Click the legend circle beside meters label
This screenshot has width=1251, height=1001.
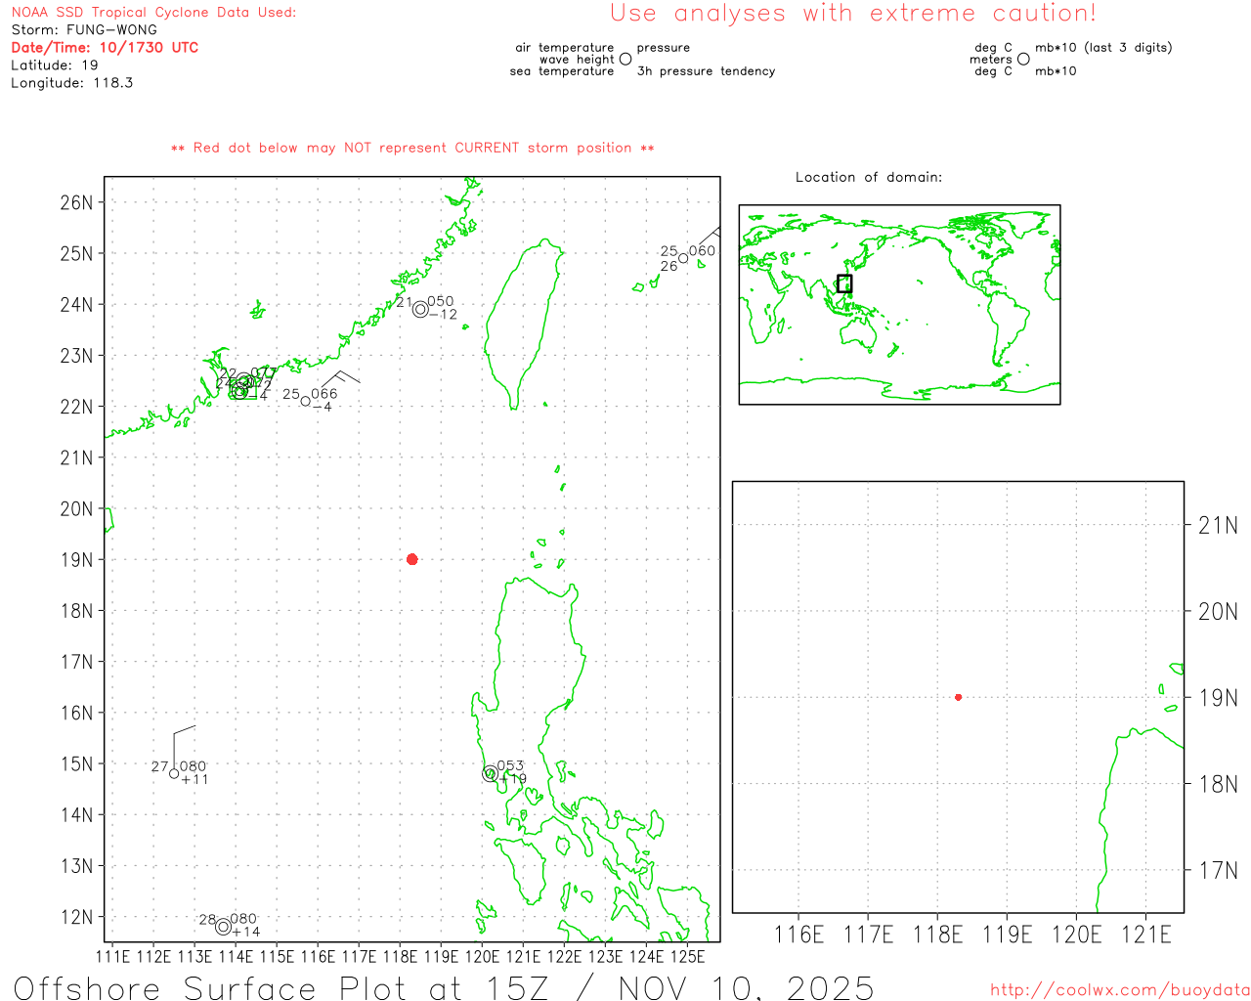(1023, 60)
